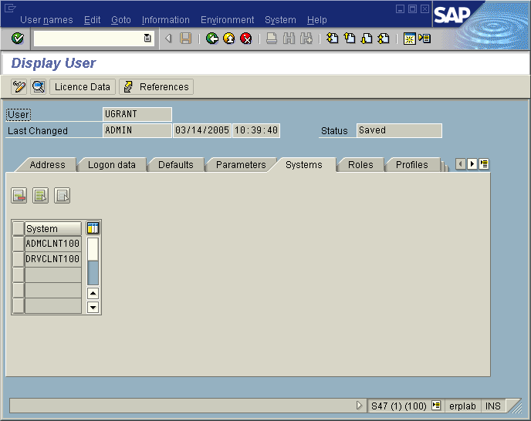Click the References button

coord(157,87)
